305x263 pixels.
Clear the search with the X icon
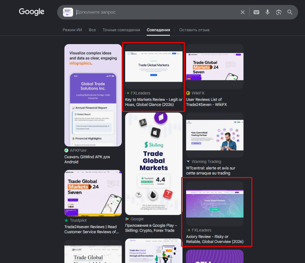click(242, 12)
